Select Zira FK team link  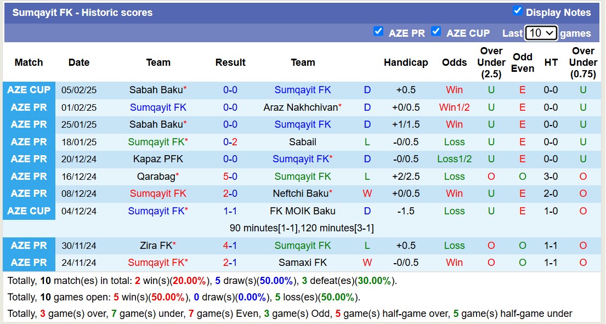click(156, 246)
